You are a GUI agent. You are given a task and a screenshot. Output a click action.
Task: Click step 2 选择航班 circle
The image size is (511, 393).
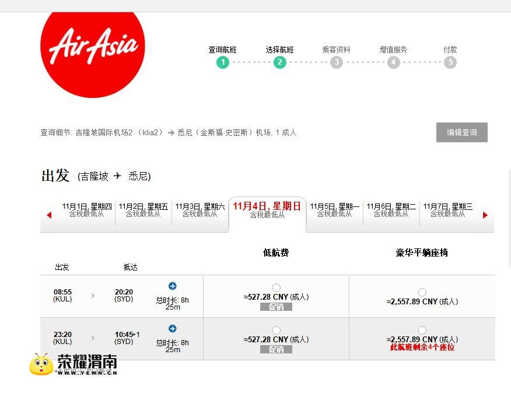(280, 62)
